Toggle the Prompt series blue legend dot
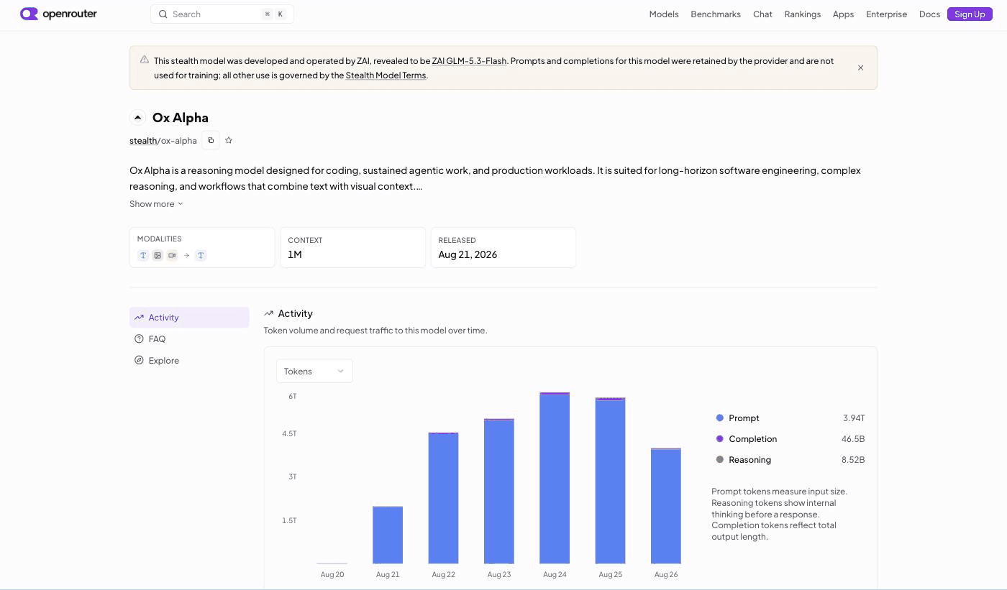The height and width of the screenshot is (590, 1007). pyautogui.click(x=720, y=418)
